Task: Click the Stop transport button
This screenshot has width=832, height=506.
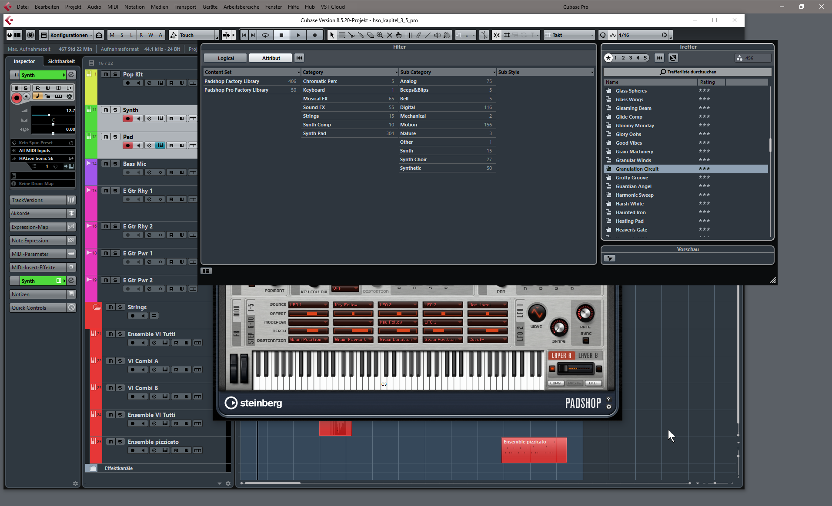Action: pos(281,35)
